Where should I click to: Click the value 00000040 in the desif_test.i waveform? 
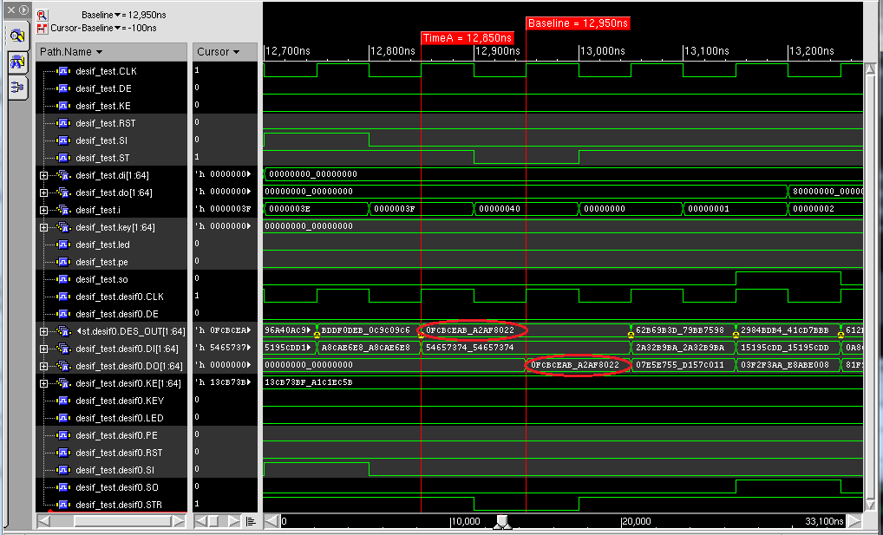pos(500,209)
